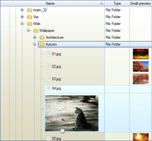Select the Autumn folder name

51,44
